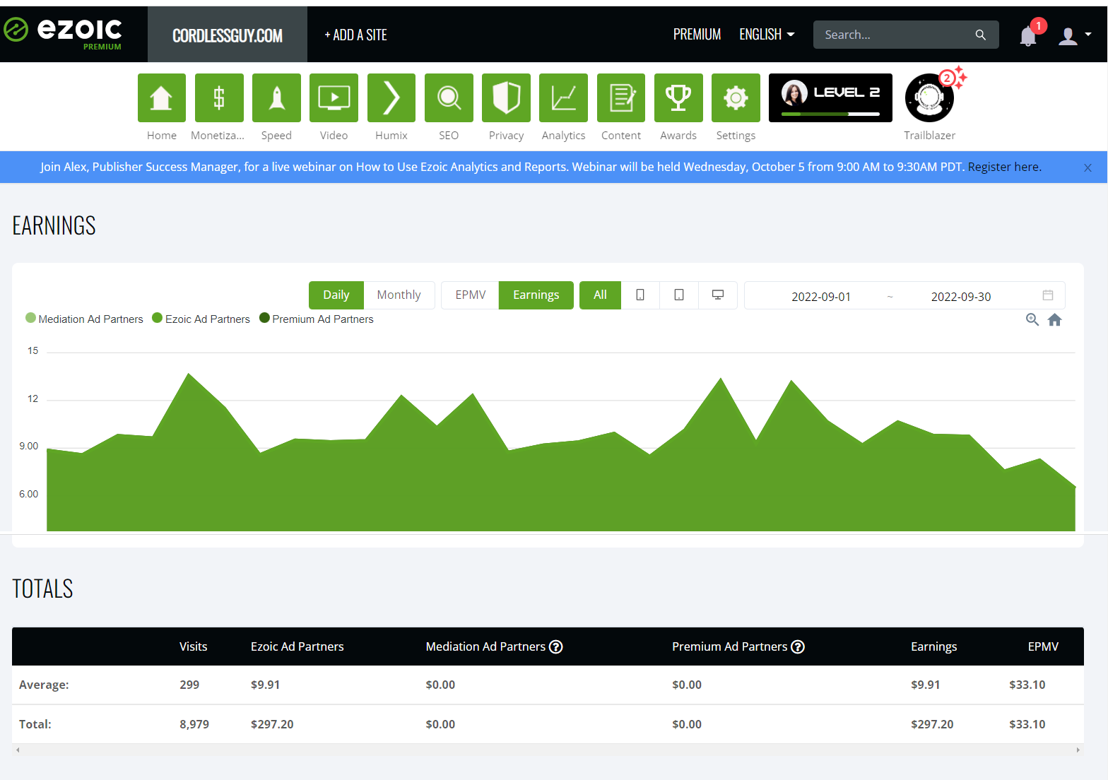The height and width of the screenshot is (780, 1108).
Task: Open the user account menu
Action: pos(1074,35)
